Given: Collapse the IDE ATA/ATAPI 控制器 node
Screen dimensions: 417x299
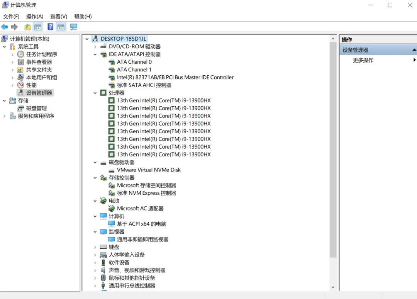Looking at the screenshot, I should [95, 54].
